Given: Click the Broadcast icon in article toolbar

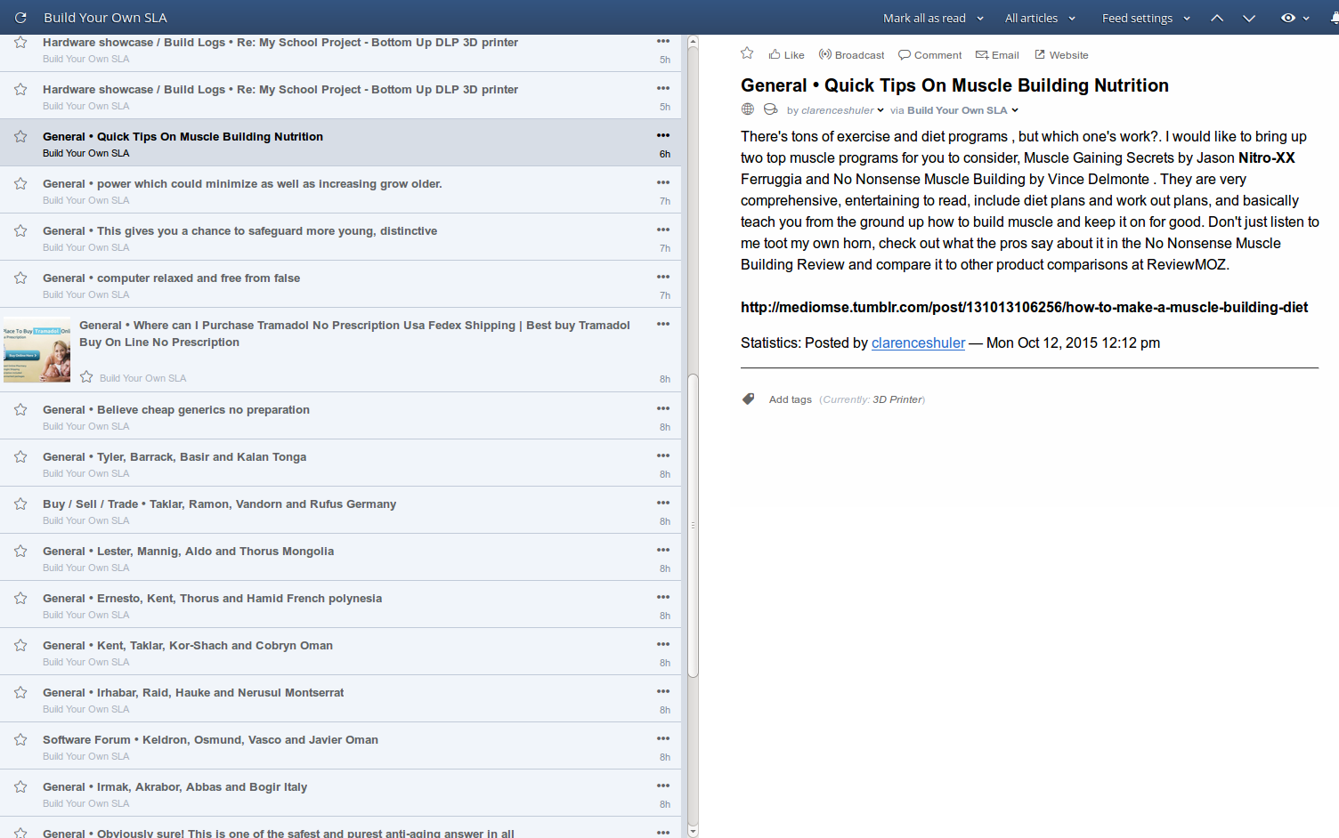Looking at the screenshot, I should (825, 54).
